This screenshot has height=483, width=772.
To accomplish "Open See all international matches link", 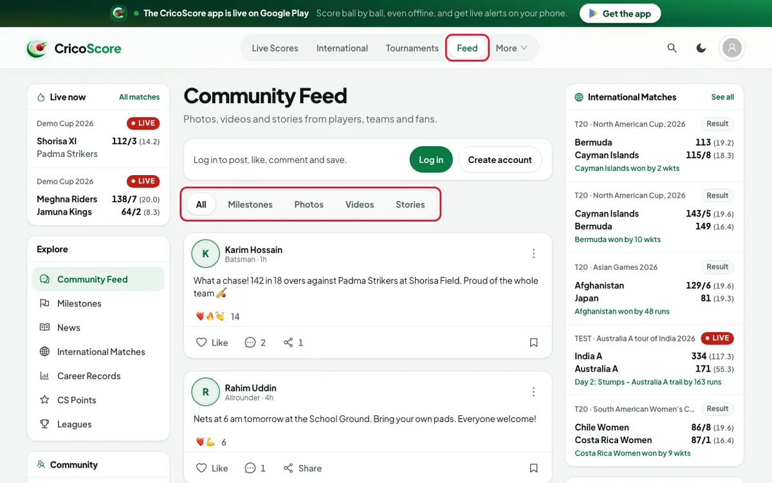I will click(722, 97).
